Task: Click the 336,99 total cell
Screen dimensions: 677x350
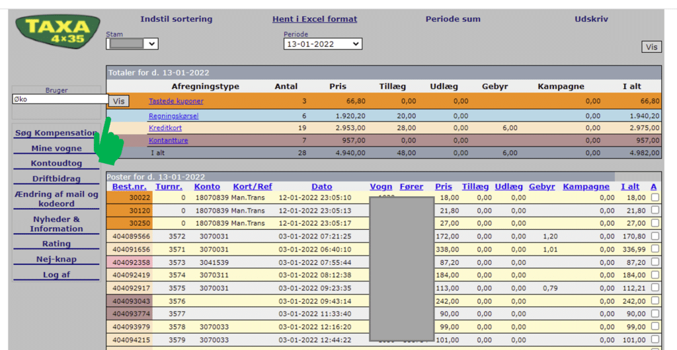Action: 634,249
